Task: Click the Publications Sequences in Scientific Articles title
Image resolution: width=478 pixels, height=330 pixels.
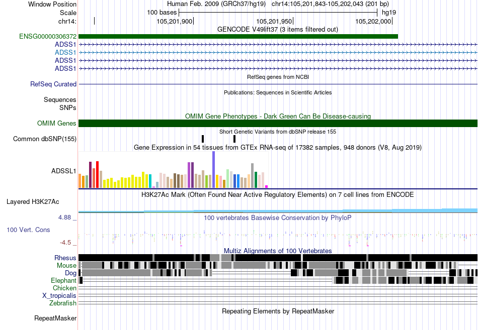Action: 278,92
